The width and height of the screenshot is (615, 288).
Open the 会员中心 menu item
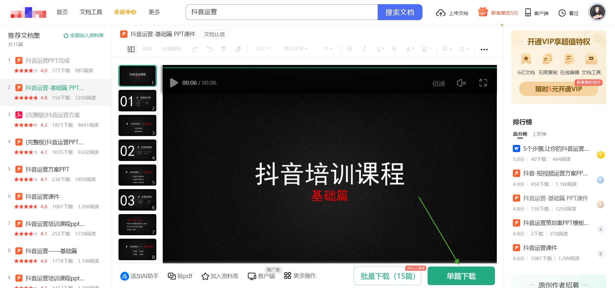pyautogui.click(x=125, y=12)
